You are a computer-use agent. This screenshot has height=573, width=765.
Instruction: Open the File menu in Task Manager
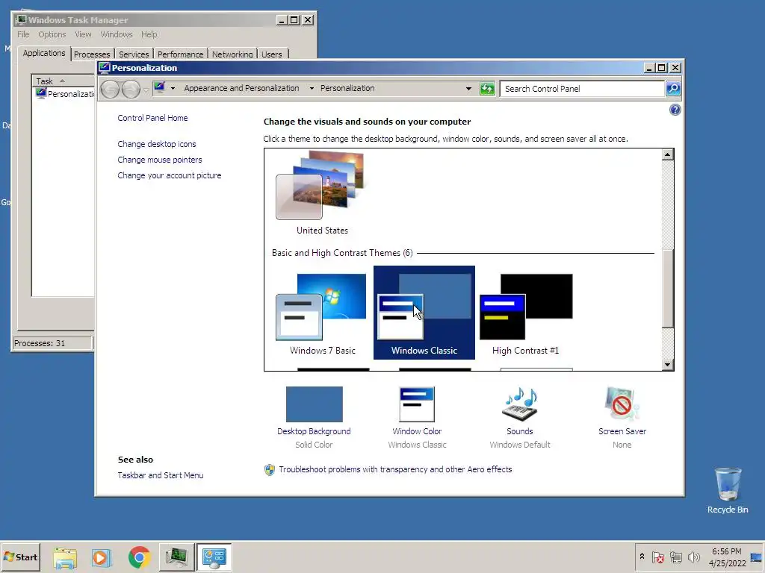(23, 34)
